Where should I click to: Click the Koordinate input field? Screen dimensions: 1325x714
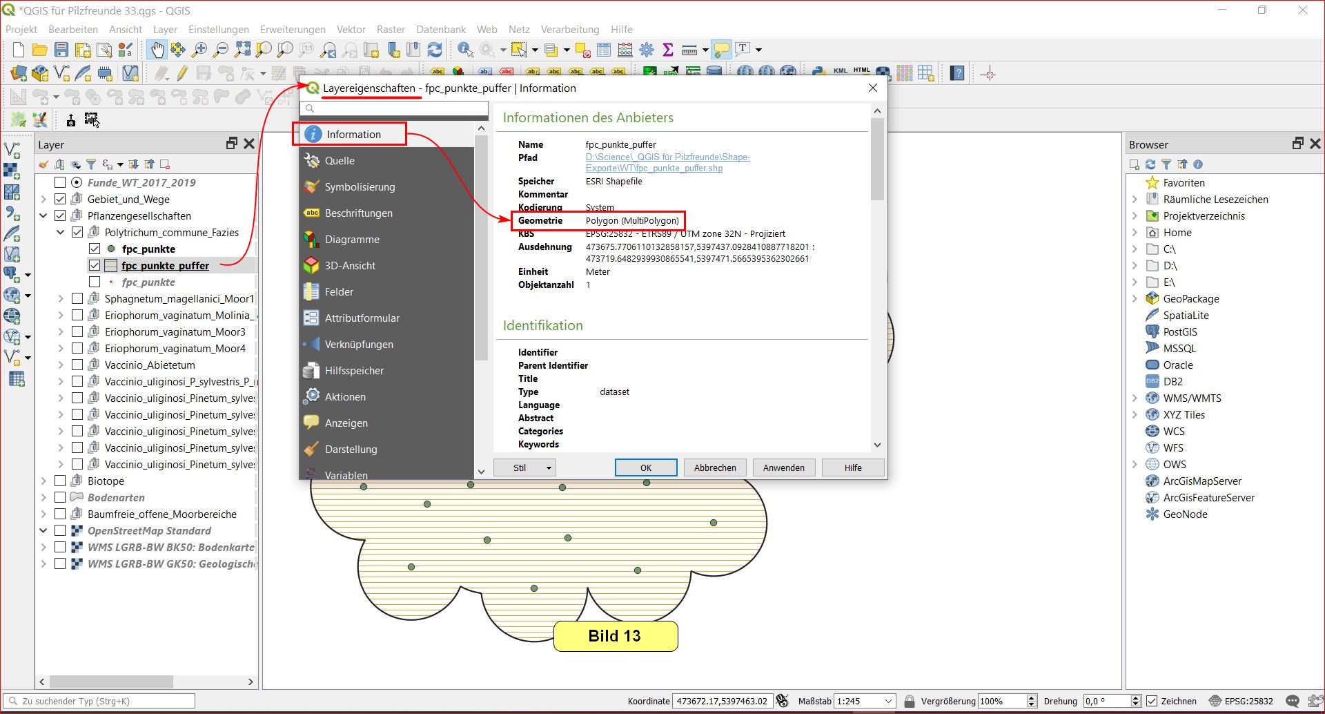[x=722, y=701]
